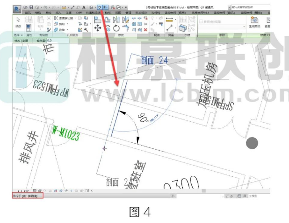Open the undo history dropdown arrow

tap(49, 7)
